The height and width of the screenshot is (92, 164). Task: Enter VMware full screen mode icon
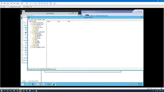tap(44, 3)
